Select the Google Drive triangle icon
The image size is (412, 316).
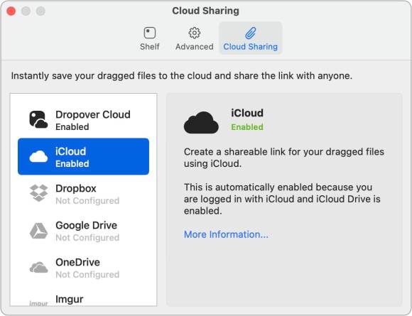pyautogui.click(x=38, y=231)
